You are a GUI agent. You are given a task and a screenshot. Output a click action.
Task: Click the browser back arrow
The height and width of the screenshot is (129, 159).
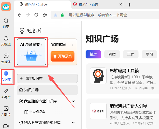(19, 15)
